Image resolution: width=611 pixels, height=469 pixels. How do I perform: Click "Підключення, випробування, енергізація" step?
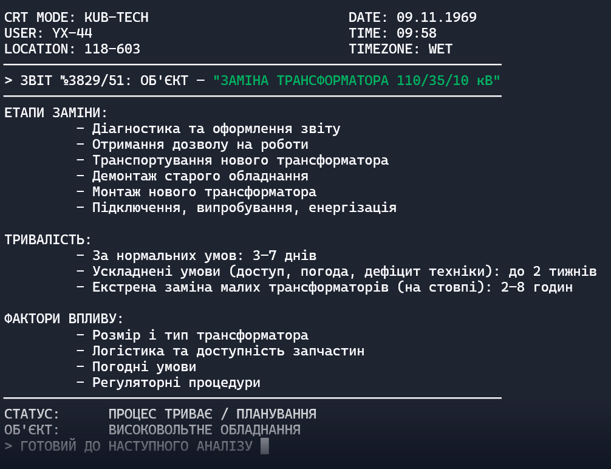pyautogui.click(x=244, y=208)
